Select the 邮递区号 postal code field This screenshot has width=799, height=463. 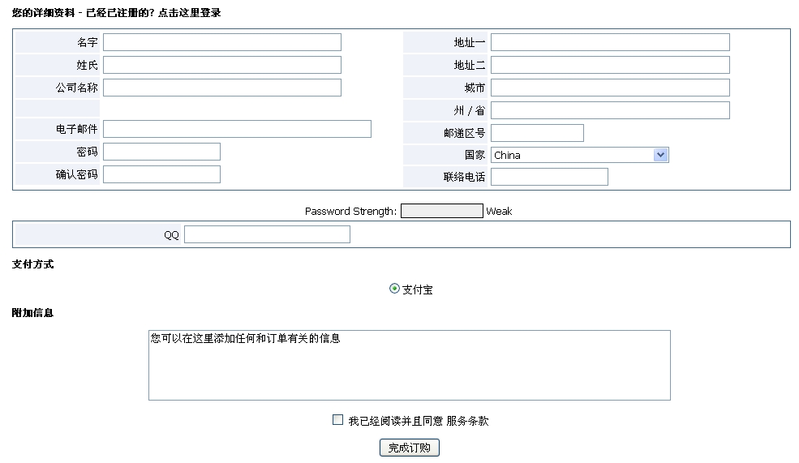(x=536, y=133)
